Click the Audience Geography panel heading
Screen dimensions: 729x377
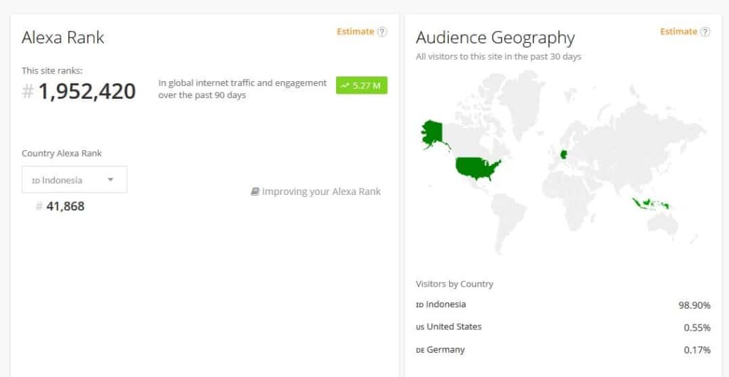(495, 38)
